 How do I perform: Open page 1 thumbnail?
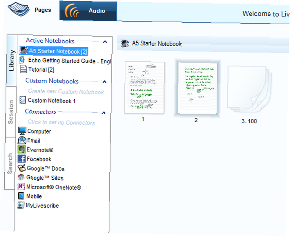pos(144,87)
